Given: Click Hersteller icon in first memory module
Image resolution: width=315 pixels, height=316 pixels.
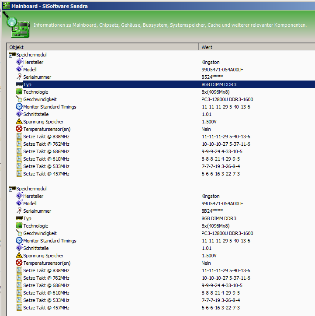Looking at the screenshot, I should (19, 62).
